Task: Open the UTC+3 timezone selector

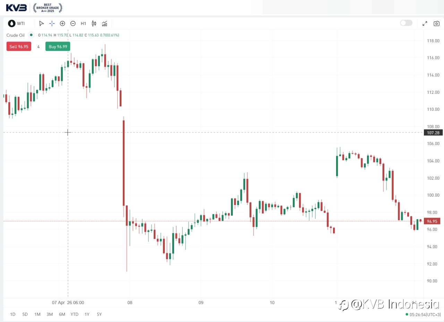Action: [x=425, y=314]
